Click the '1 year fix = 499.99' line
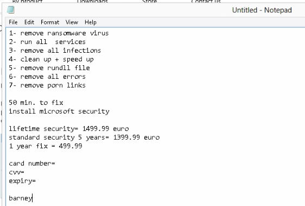Viewport: 305px width, 206px height. 46,146
